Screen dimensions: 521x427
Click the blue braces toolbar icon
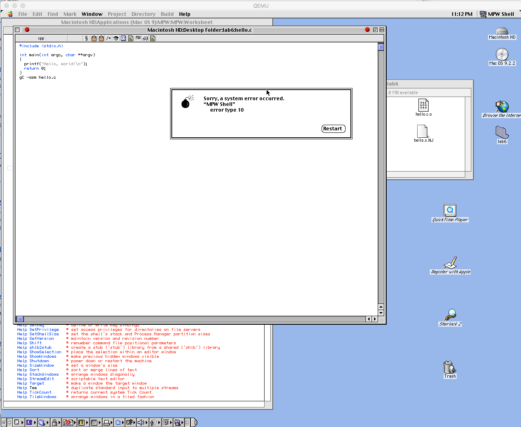click(x=123, y=38)
